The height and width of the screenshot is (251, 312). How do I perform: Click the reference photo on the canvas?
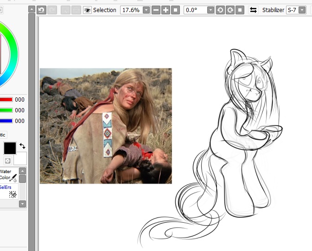(x=106, y=126)
